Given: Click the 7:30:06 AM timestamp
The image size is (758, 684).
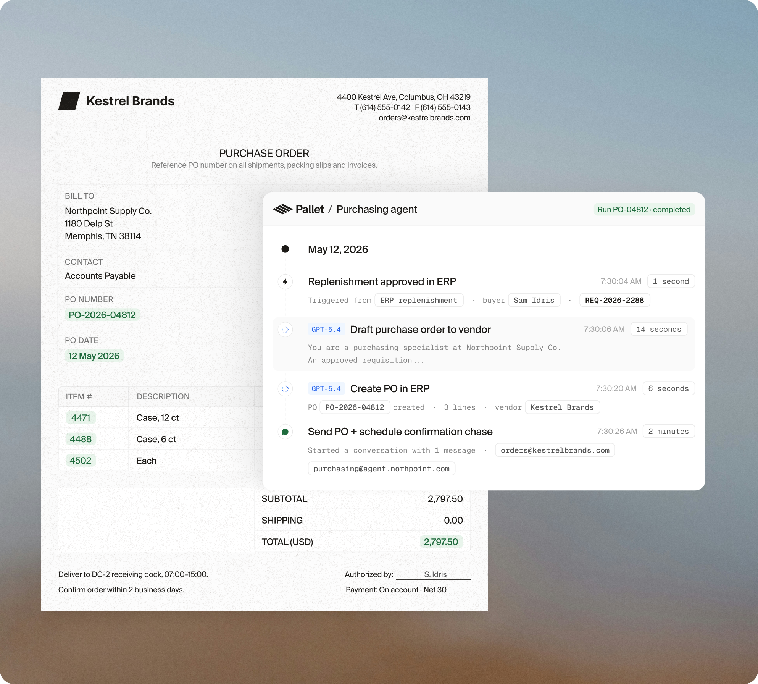Looking at the screenshot, I should coord(604,329).
